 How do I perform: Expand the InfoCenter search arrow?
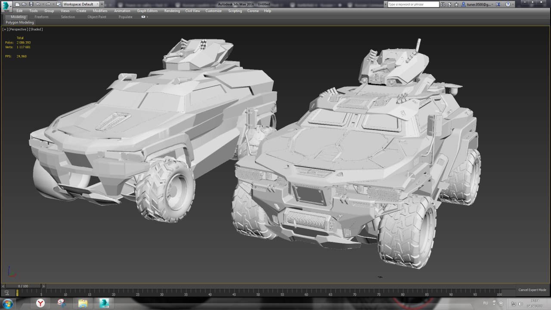[385, 4]
